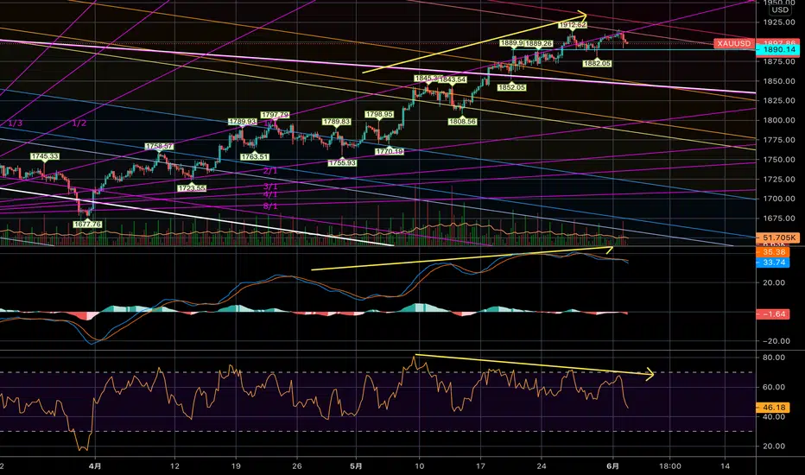Click the Gann fan 1/2 label

[x=79, y=123]
